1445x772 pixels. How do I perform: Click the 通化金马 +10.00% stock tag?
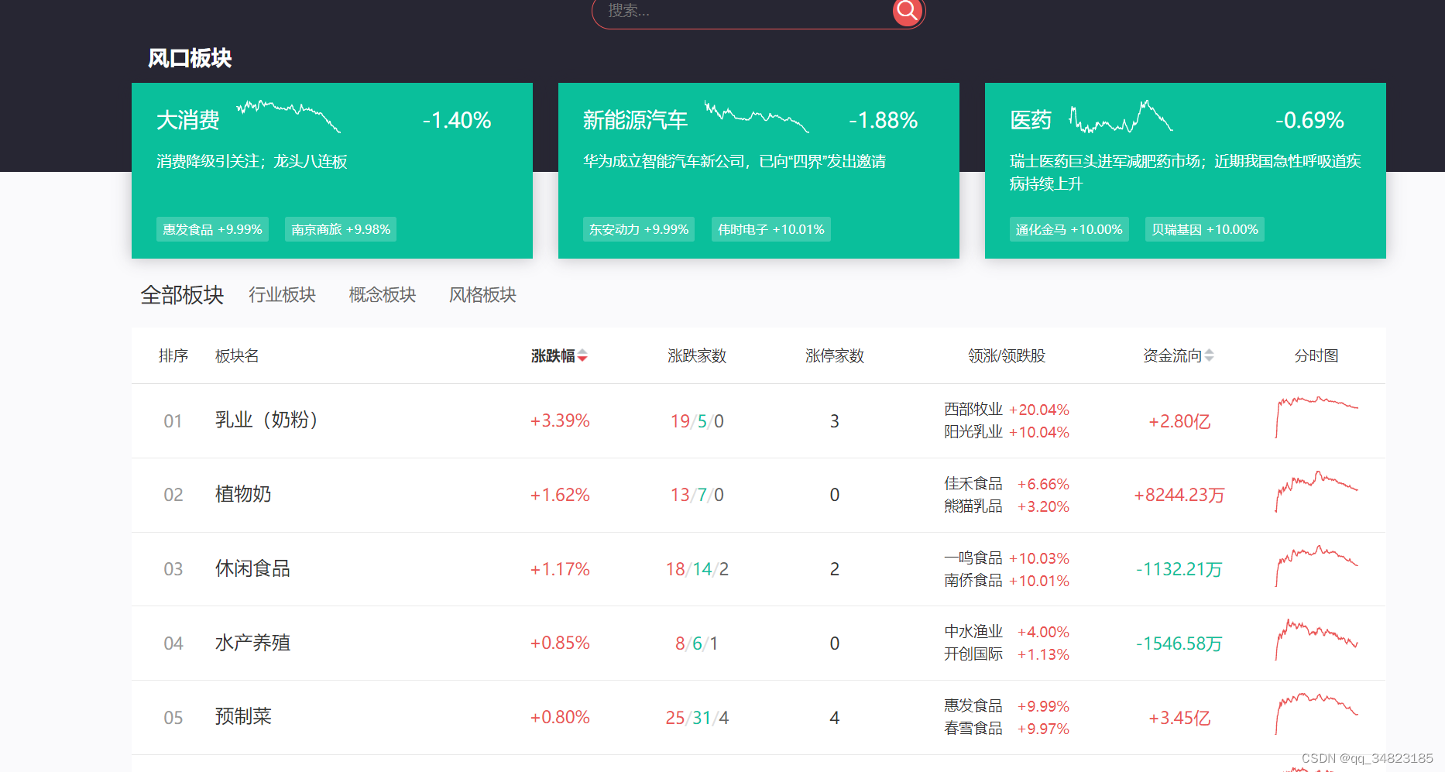coord(1069,229)
